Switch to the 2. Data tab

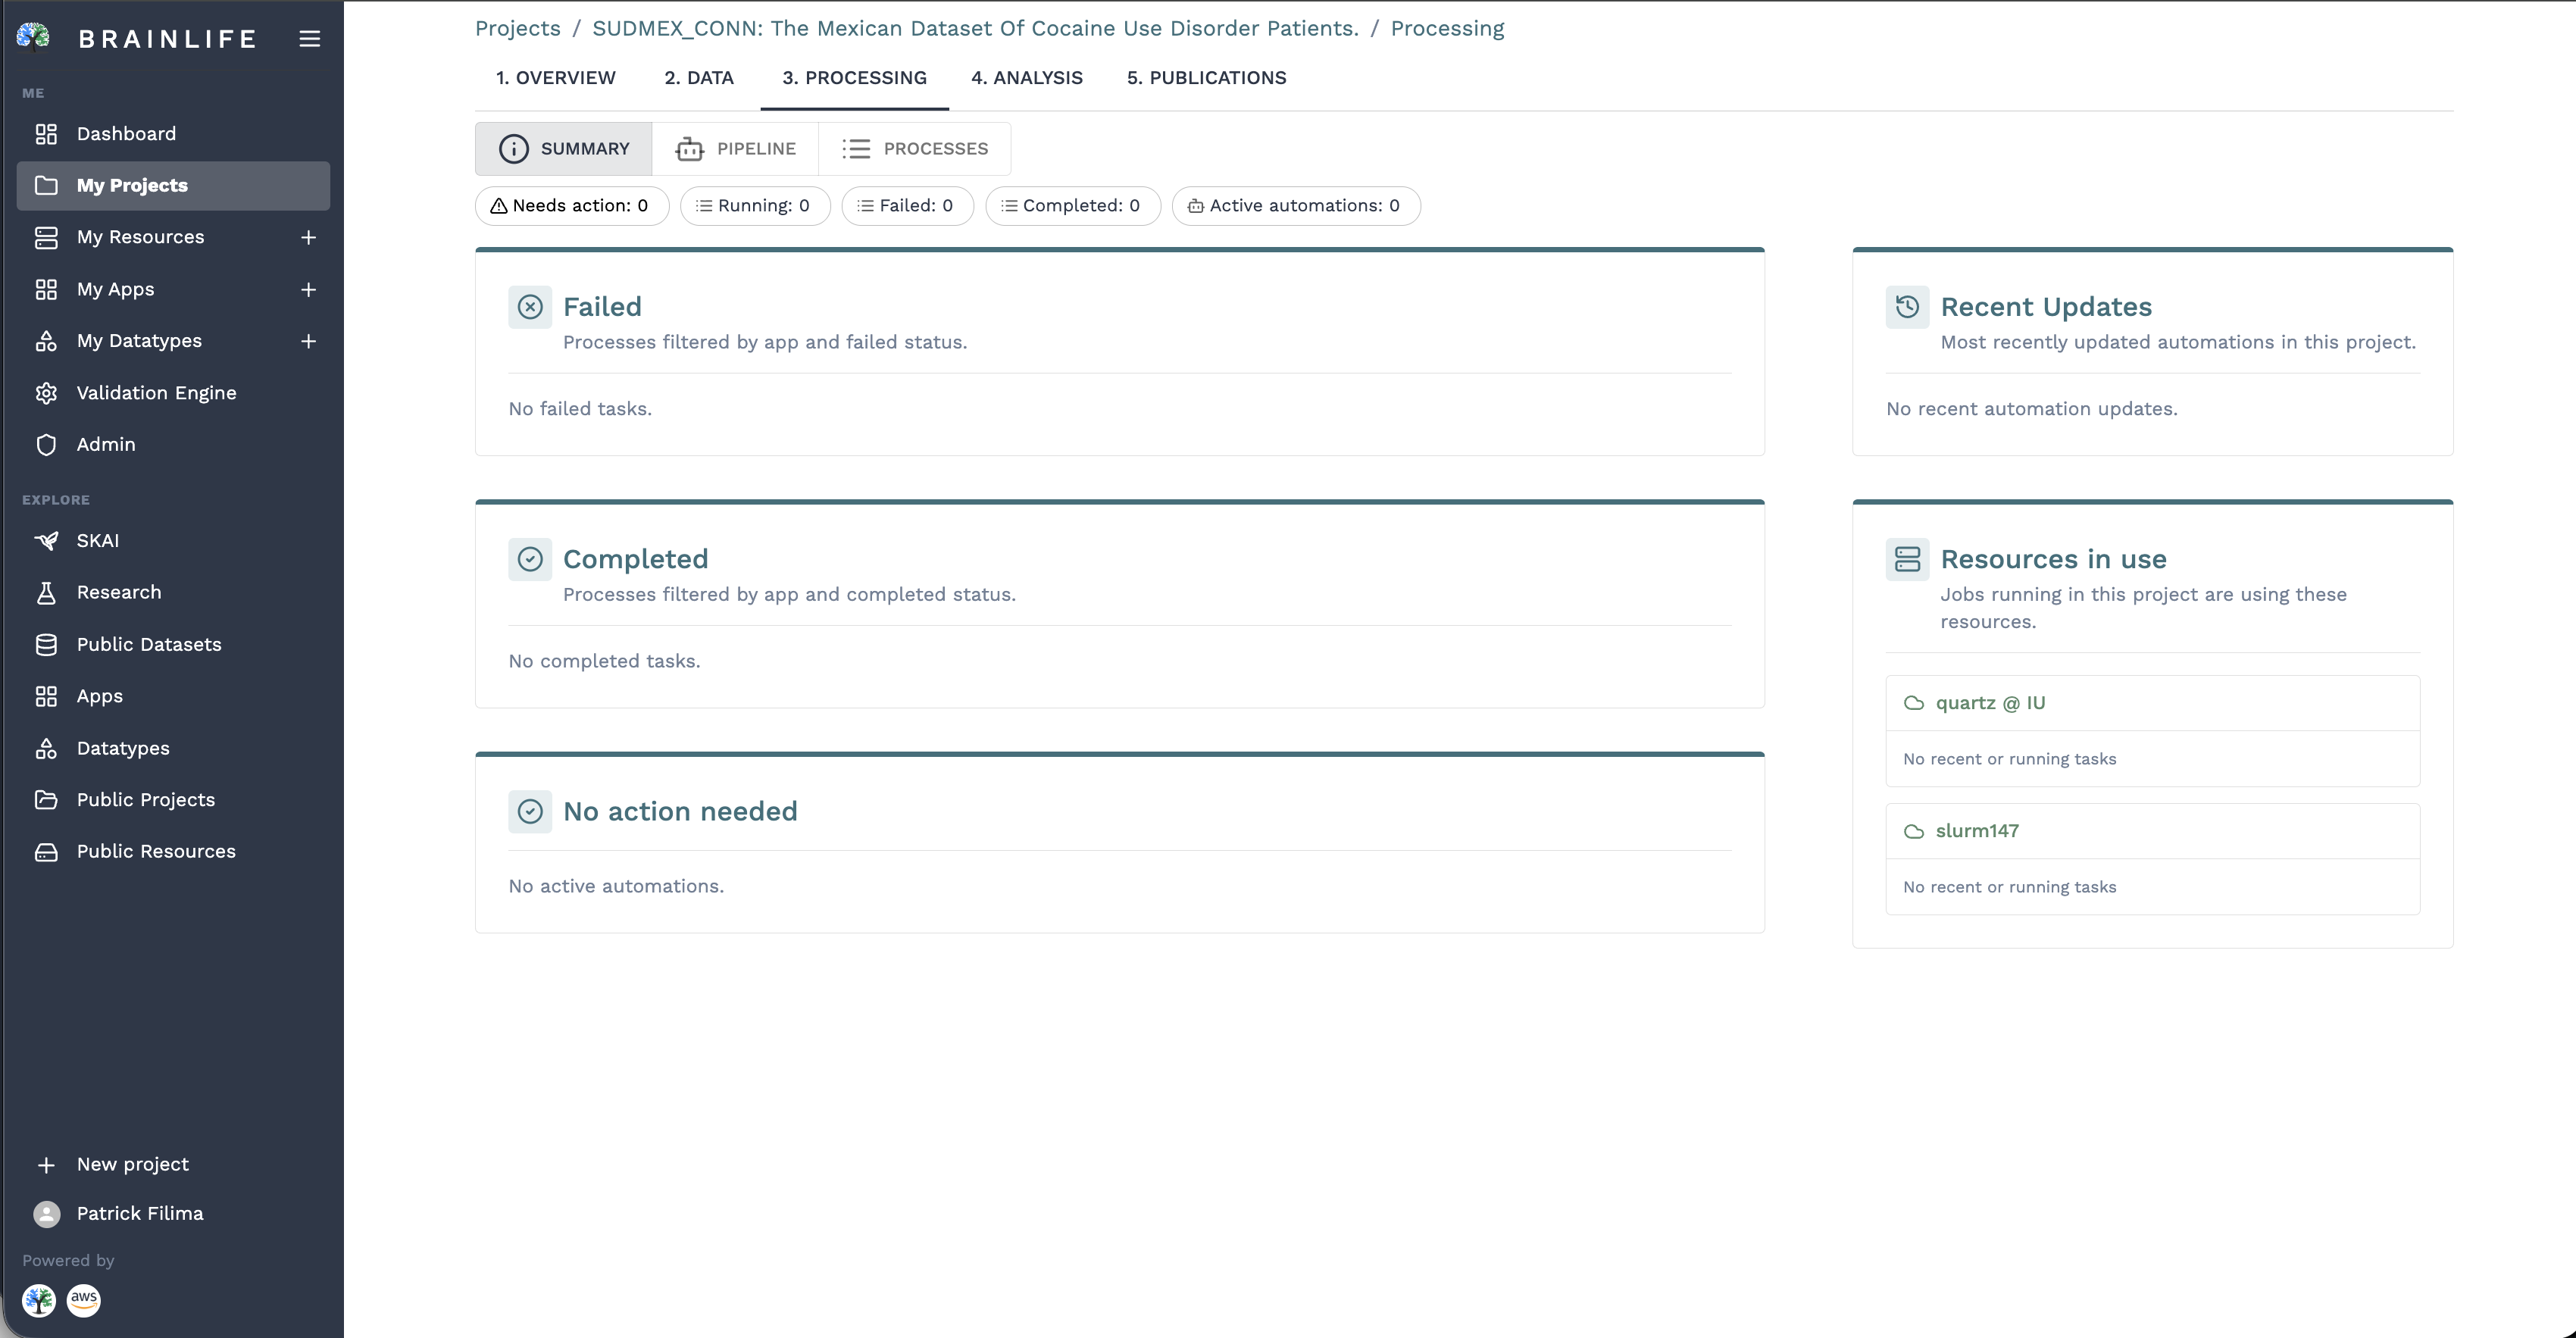coord(699,78)
